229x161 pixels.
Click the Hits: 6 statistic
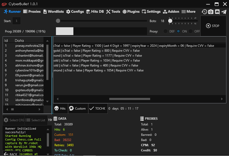click(x=59, y=130)
